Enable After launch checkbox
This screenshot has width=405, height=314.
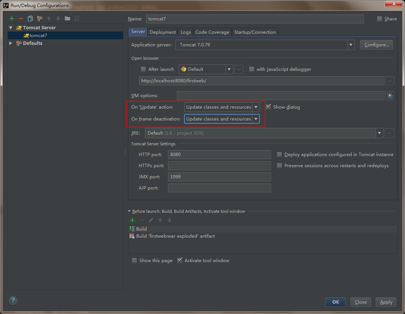(143, 69)
